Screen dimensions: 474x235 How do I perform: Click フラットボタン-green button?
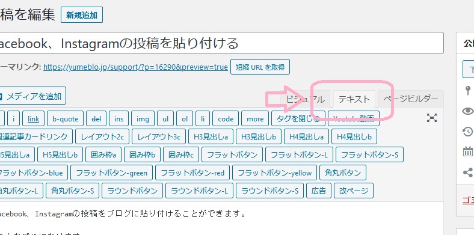[111, 172]
